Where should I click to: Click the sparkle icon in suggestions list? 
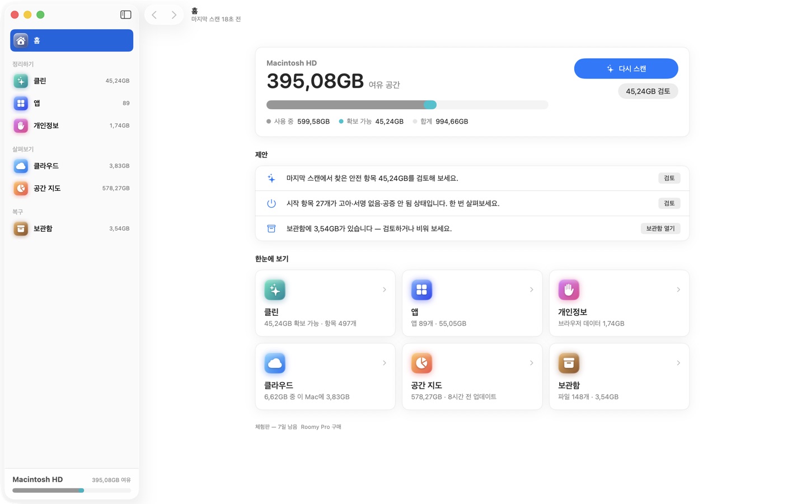pyautogui.click(x=271, y=178)
